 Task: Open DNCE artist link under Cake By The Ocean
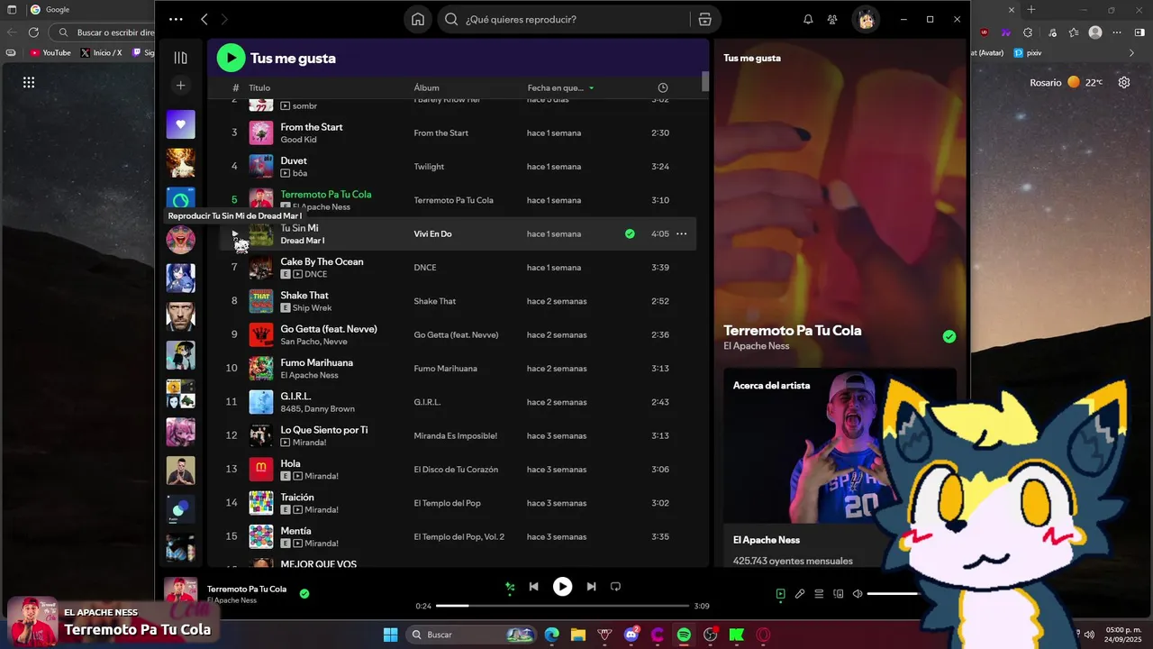tap(316, 274)
